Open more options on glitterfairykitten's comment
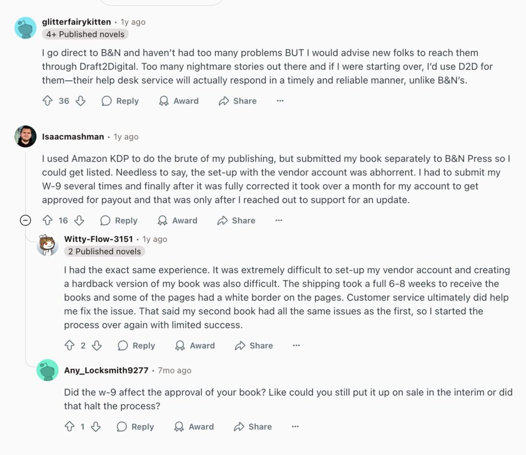Image resolution: width=526 pixels, height=455 pixels. (280, 101)
